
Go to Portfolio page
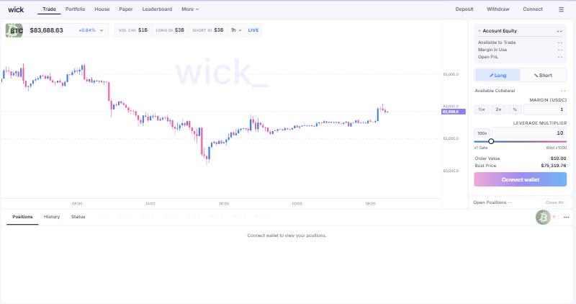click(x=76, y=9)
